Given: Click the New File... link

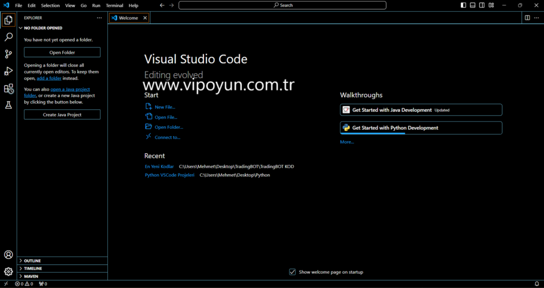Looking at the screenshot, I should coord(165,107).
